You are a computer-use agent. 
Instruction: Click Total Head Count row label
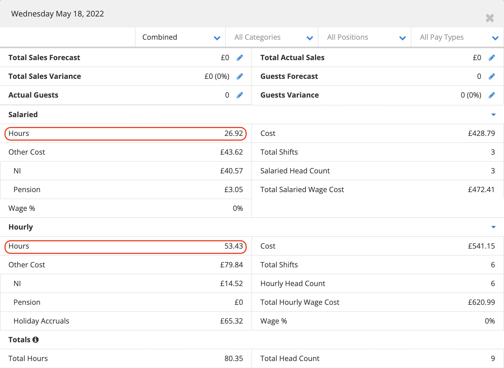pyautogui.click(x=290, y=358)
